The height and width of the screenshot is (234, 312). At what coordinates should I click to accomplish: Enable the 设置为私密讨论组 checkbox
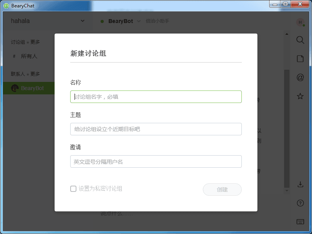tap(73, 189)
